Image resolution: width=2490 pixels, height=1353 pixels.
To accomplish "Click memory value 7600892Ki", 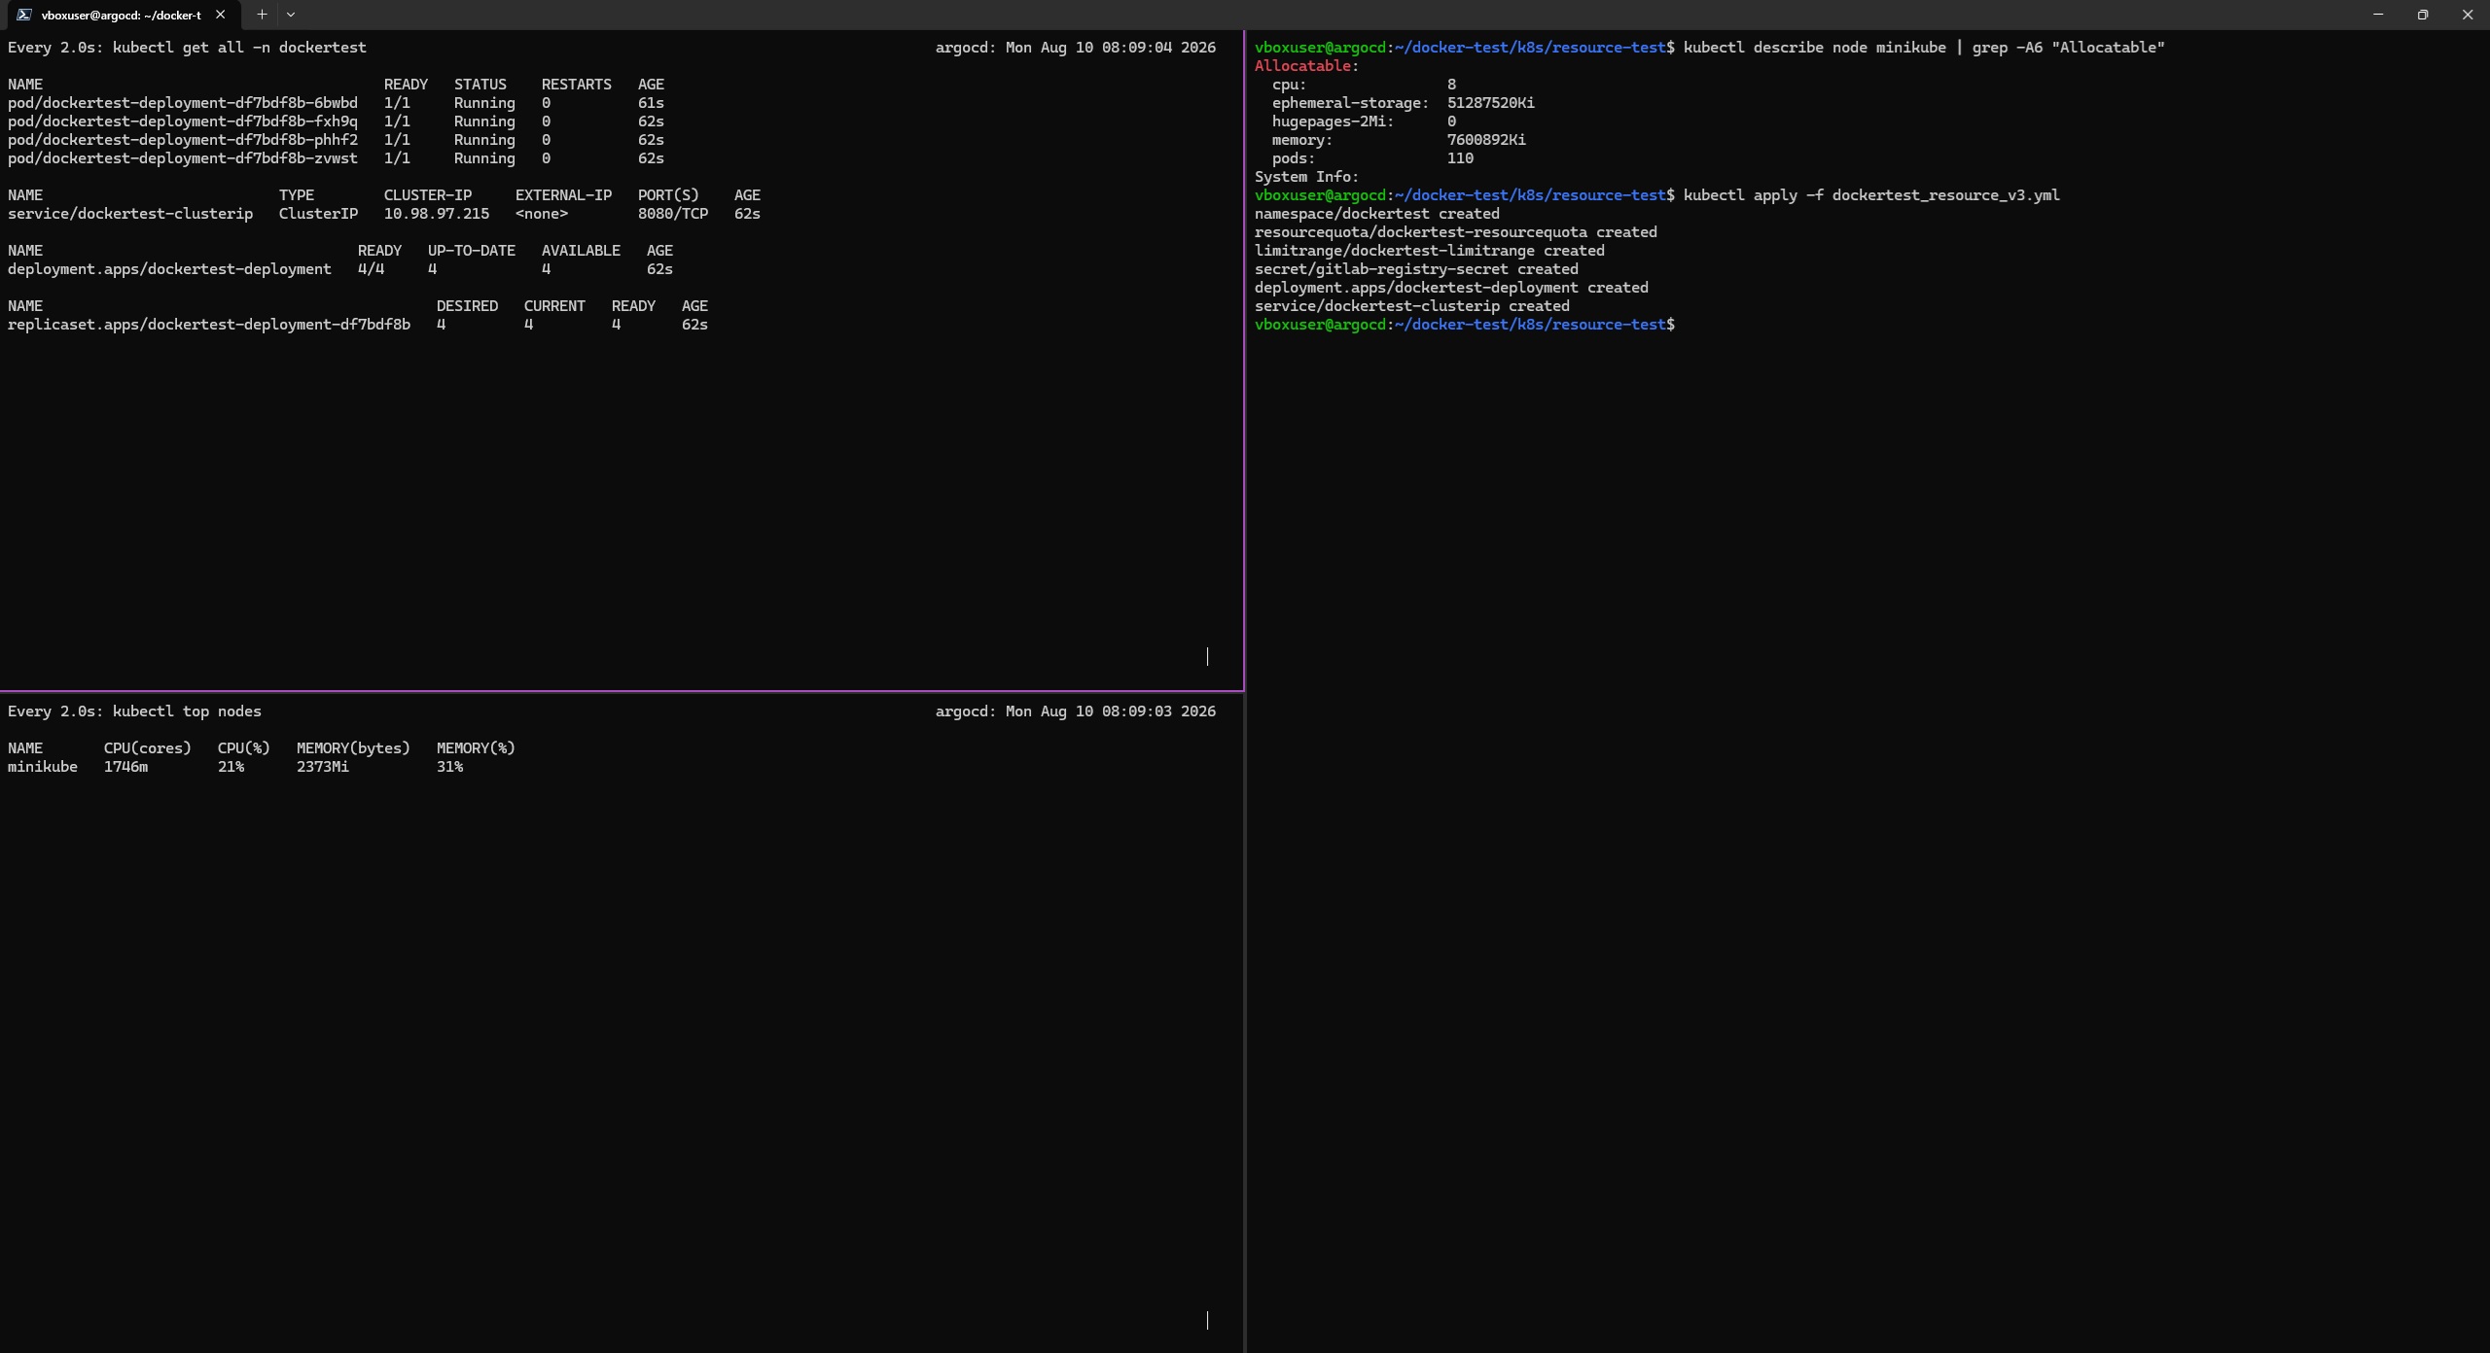I will pyautogui.click(x=1486, y=140).
